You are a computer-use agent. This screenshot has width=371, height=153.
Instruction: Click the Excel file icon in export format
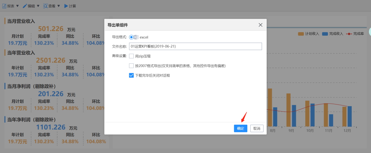[x=136, y=37]
